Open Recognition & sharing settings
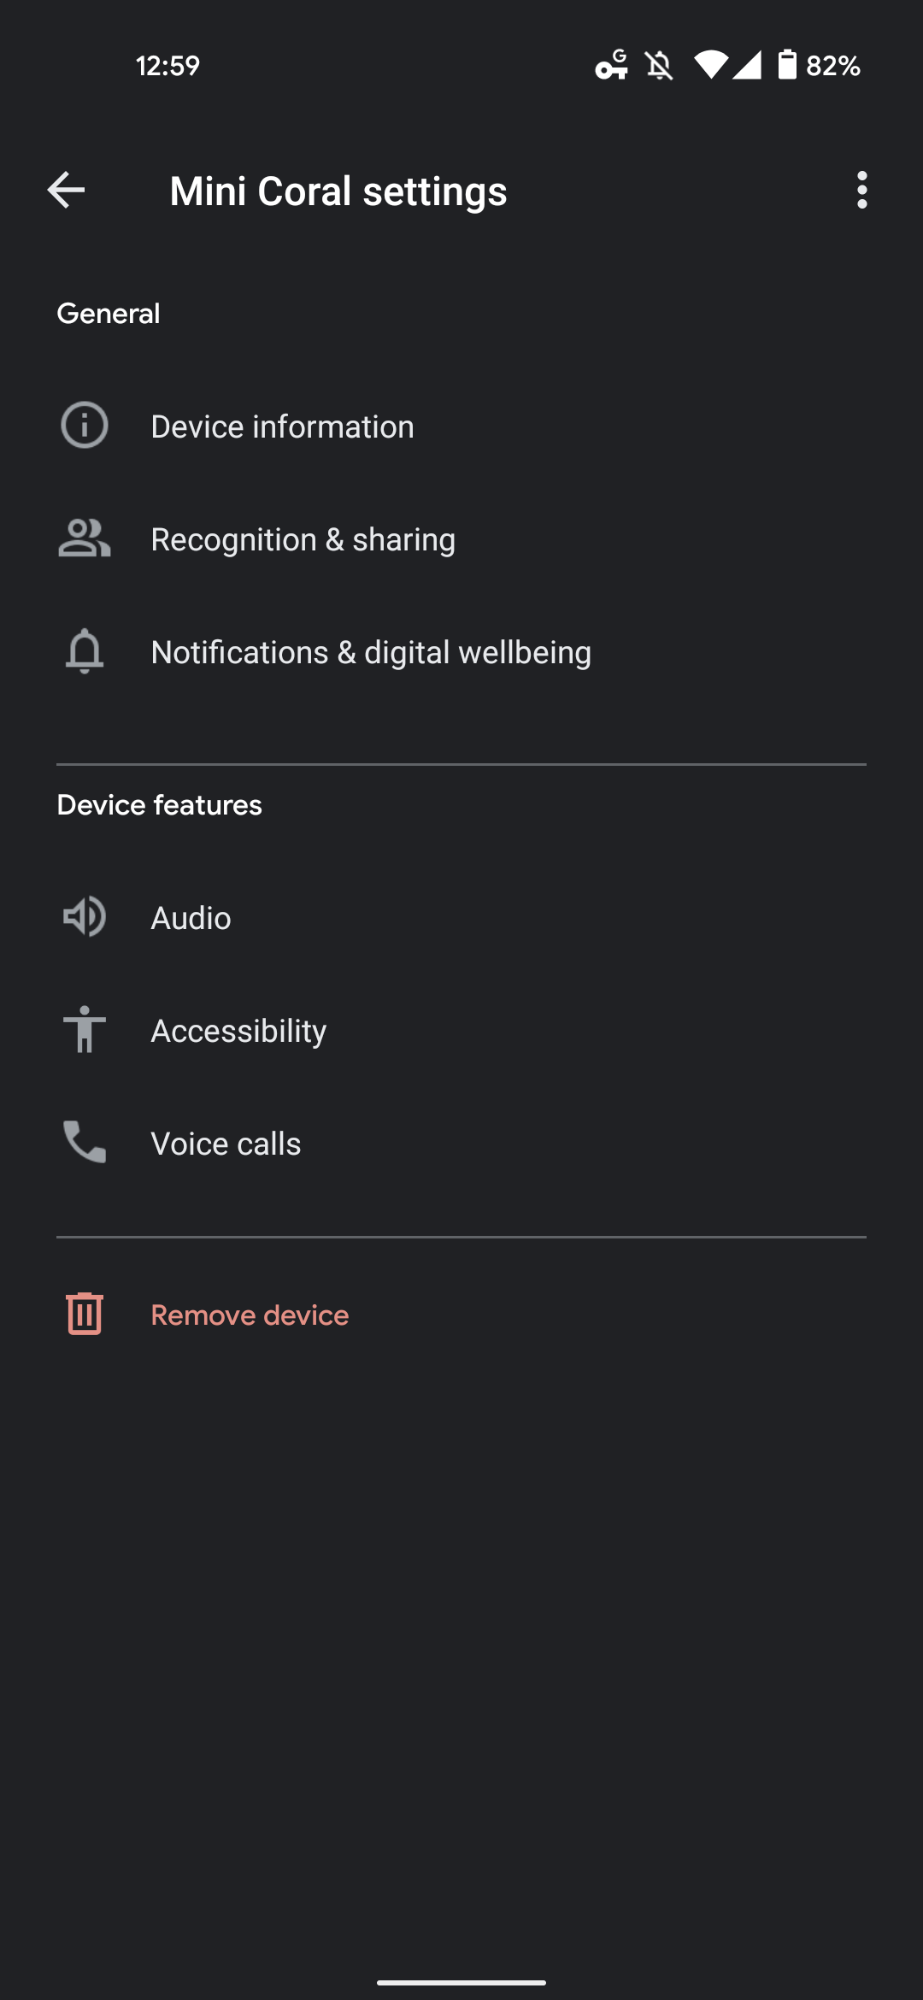This screenshot has width=923, height=2000. tap(303, 539)
